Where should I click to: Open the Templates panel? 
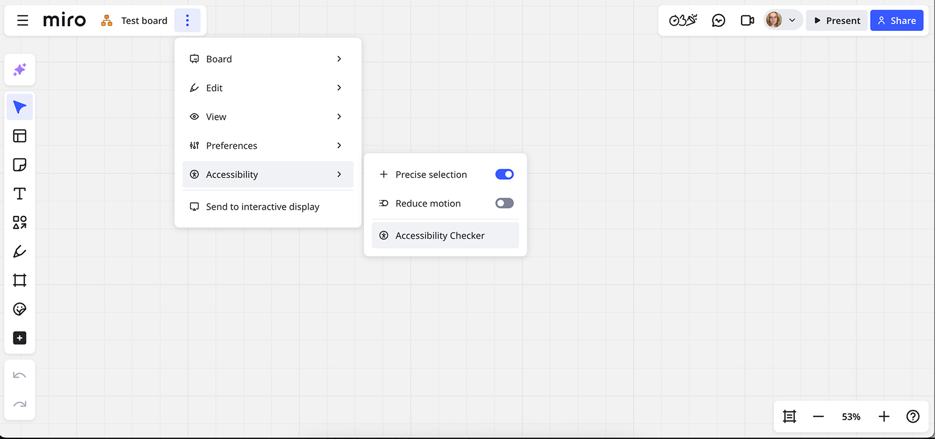tap(19, 135)
